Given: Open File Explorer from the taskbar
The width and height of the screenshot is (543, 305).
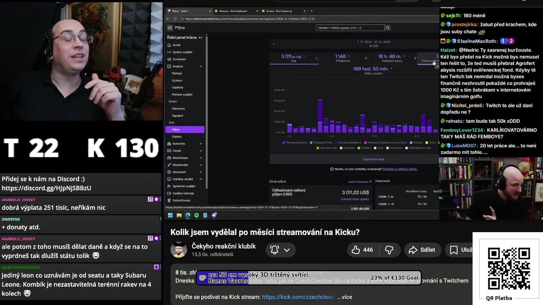Looking at the screenshot, I should (x=179, y=215).
